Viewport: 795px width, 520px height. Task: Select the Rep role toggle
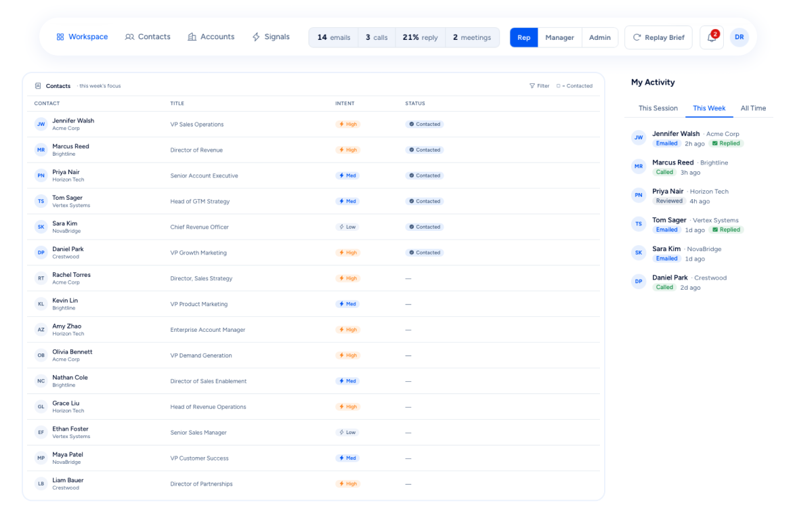[x=523, y=37]
